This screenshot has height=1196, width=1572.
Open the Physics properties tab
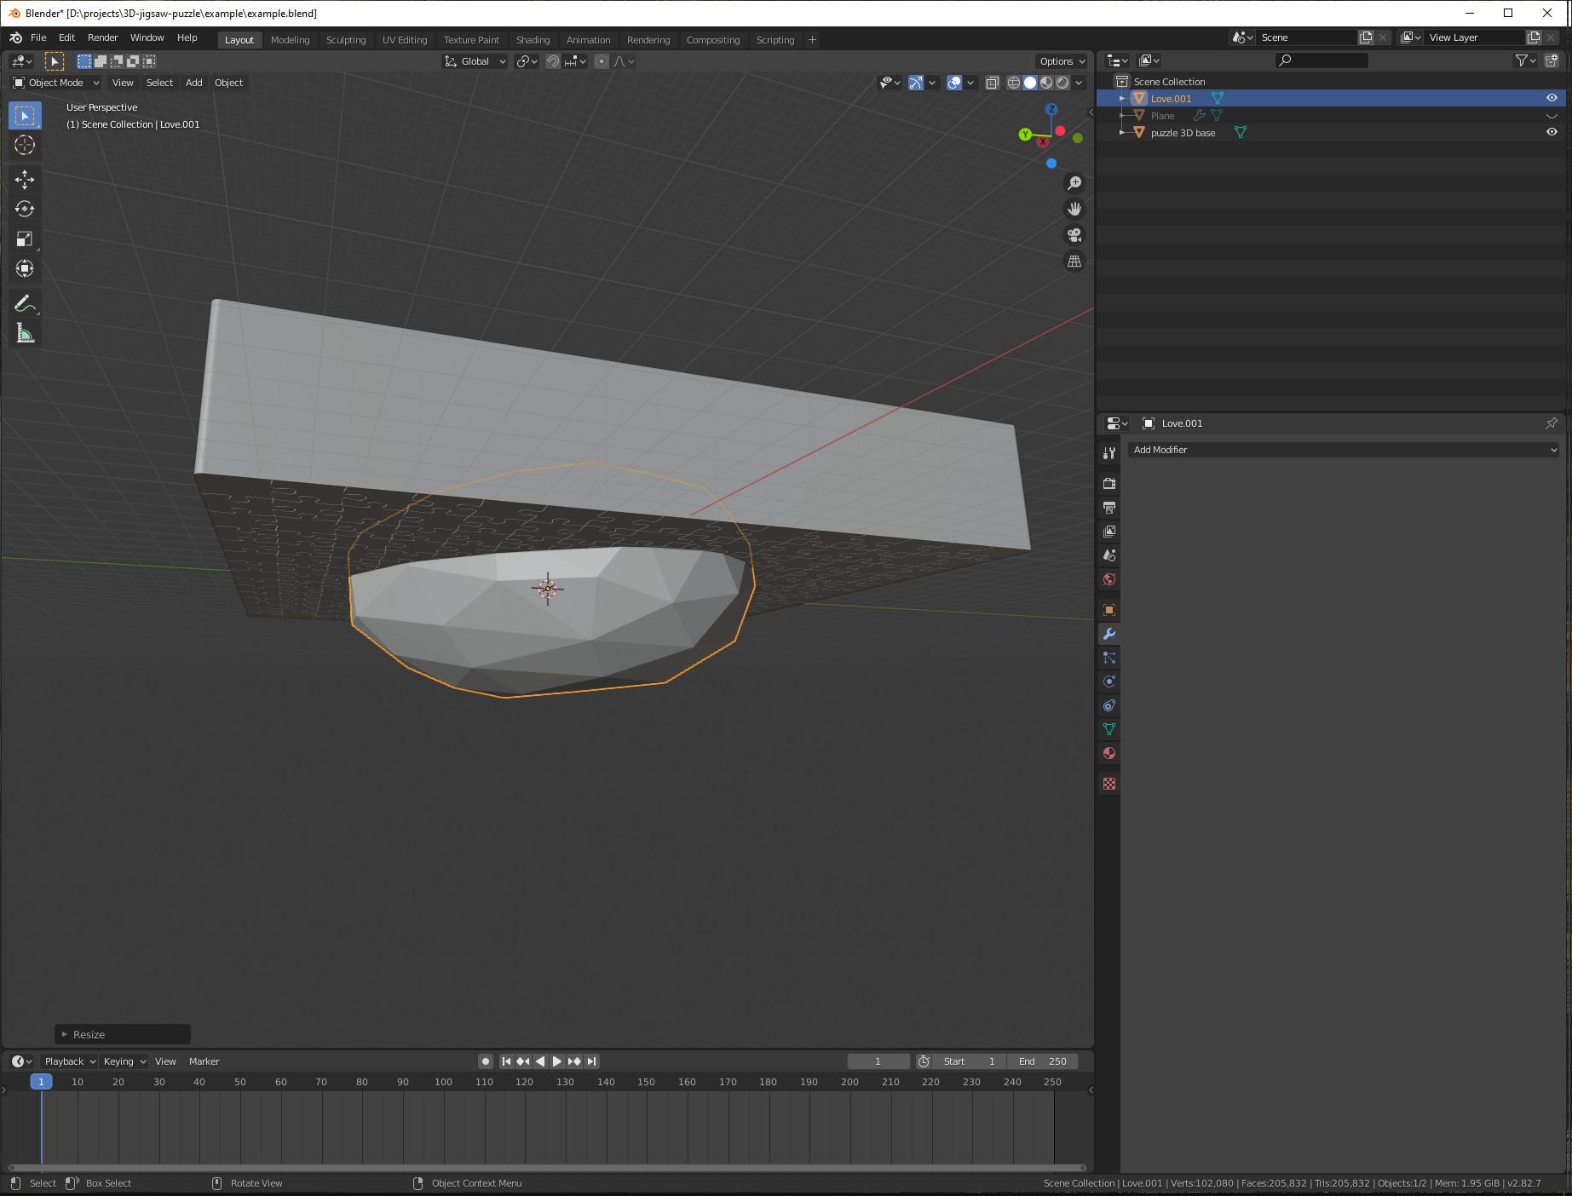[1108, 681]
